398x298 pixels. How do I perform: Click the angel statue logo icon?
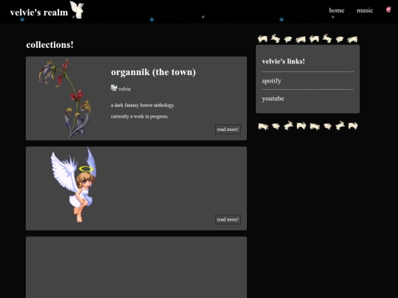[77, 10]
